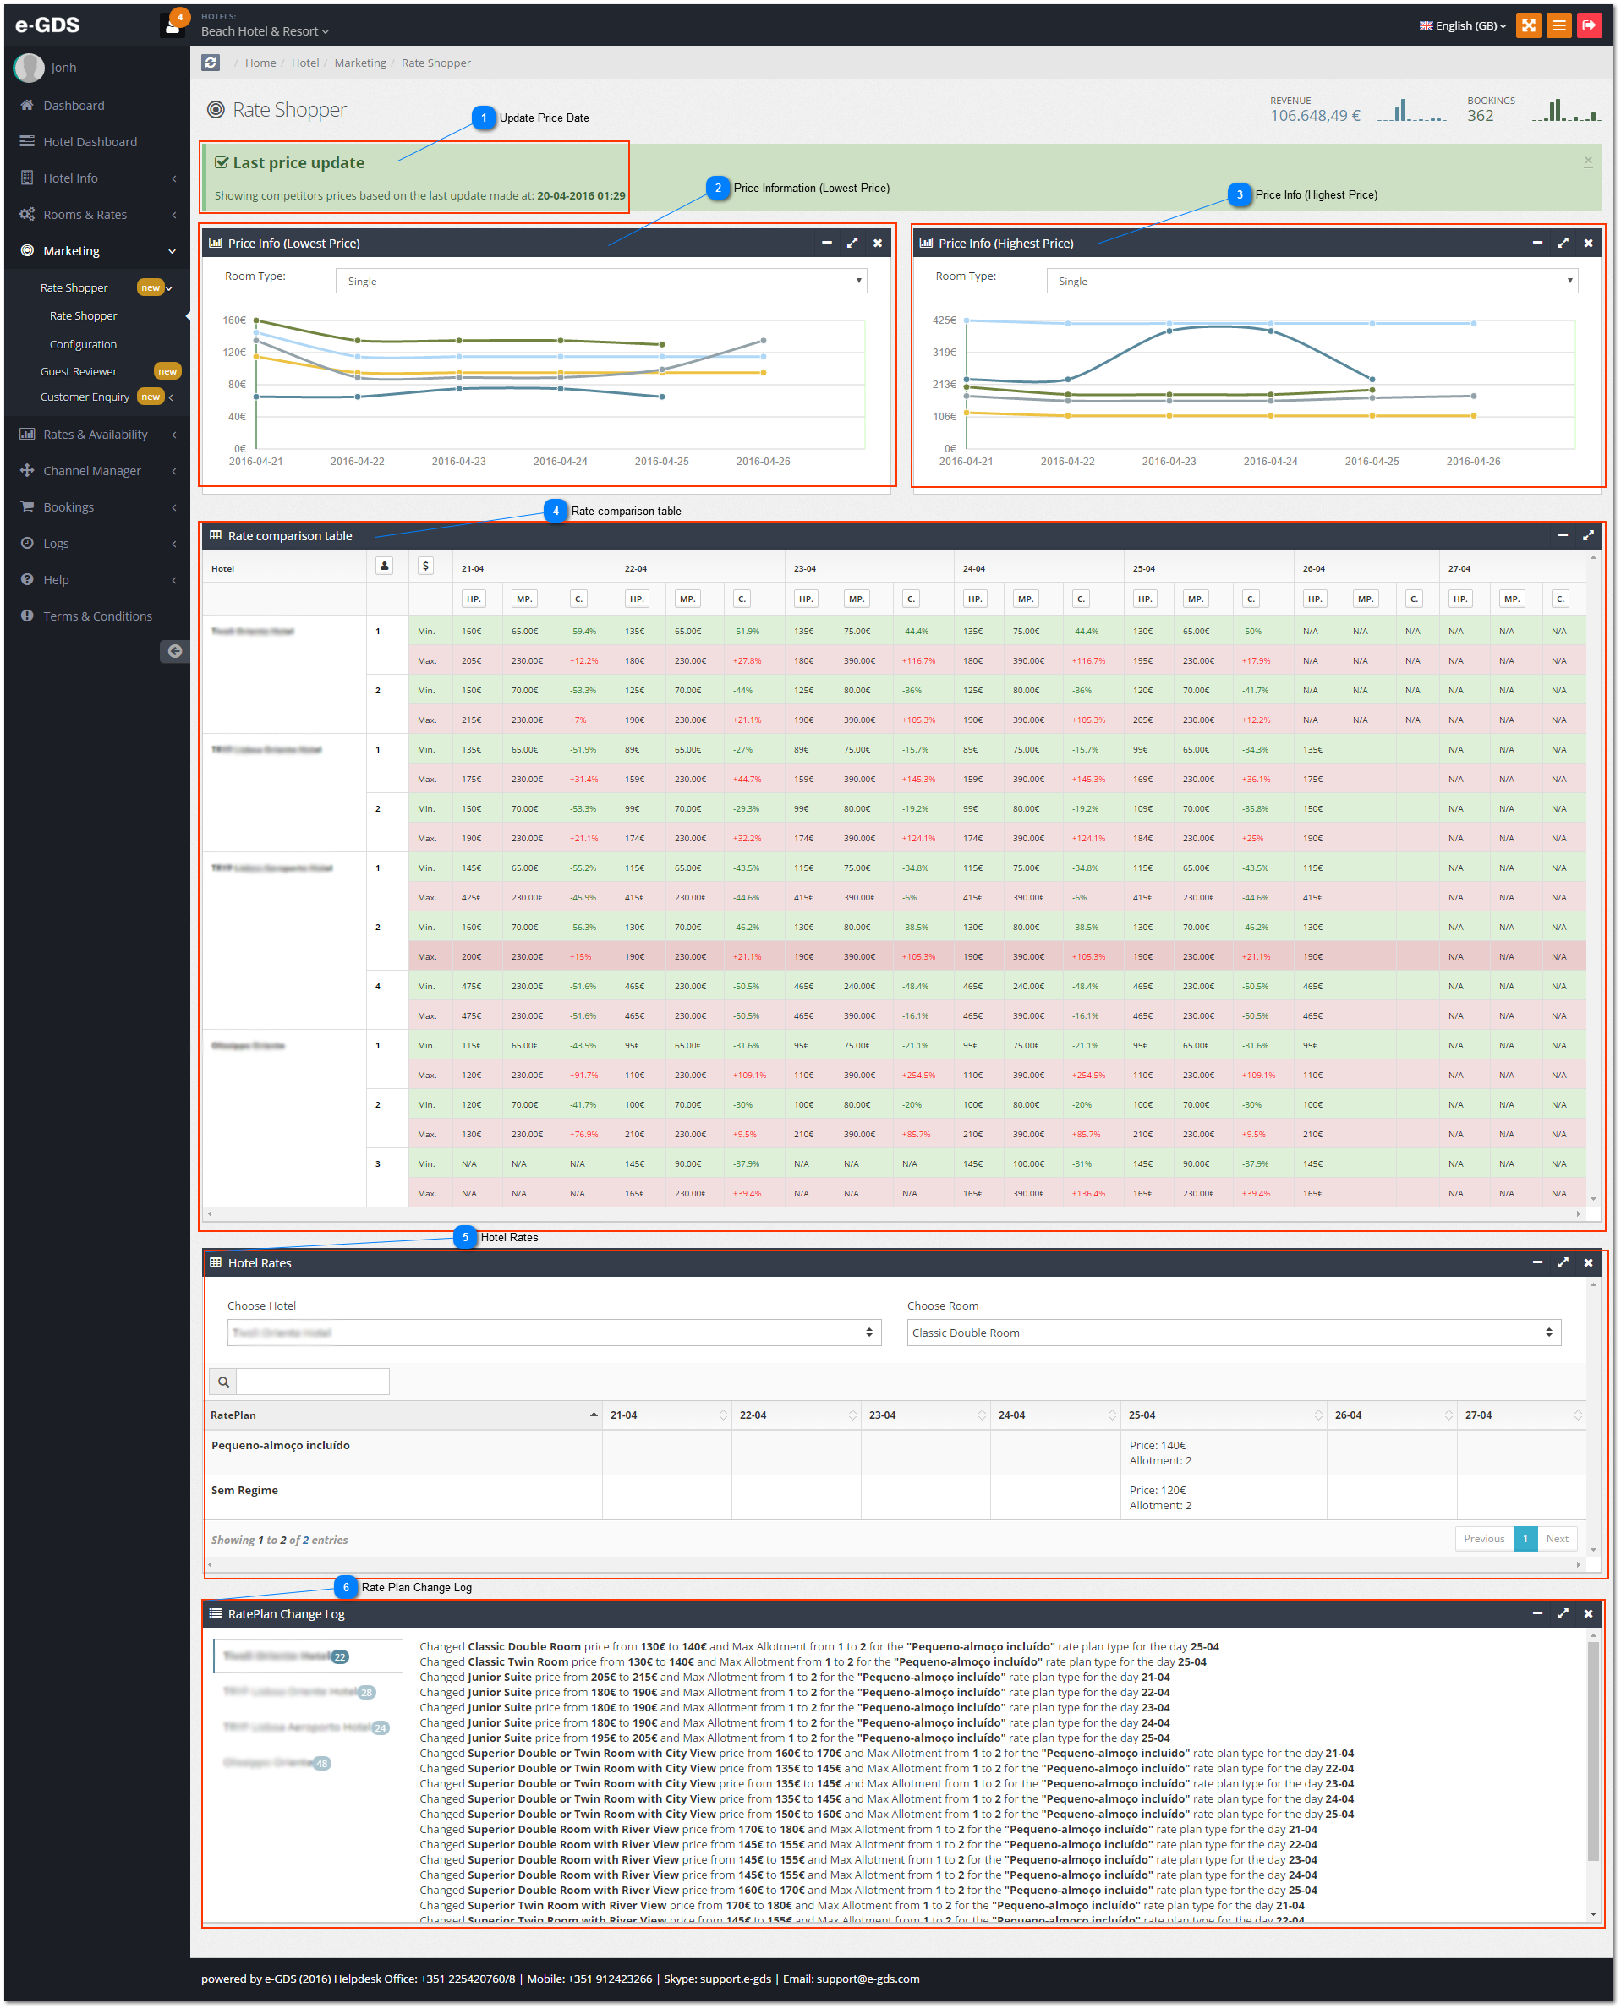The height and width of the screenshot is (2009, 1621).
Task: Click HP. button under the 21-04 column
Action: (474, 599)
